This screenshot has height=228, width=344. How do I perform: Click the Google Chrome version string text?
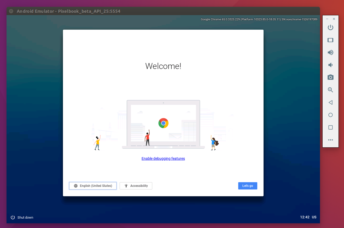point(259,19)
